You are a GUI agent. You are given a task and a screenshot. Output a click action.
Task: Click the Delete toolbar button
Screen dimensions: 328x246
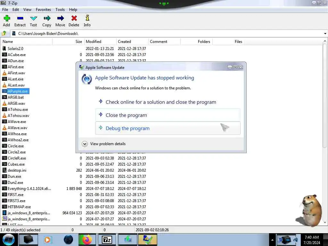point(74,21)
